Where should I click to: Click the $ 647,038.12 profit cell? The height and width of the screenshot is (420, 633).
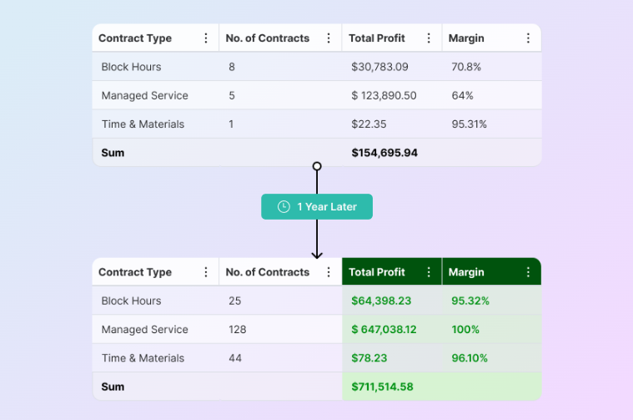[384, 330]
